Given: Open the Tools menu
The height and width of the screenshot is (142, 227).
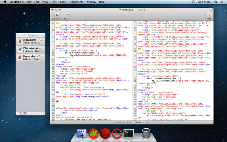Looking at the screenshot, I should pyautogui.click(x=63, y=2).
